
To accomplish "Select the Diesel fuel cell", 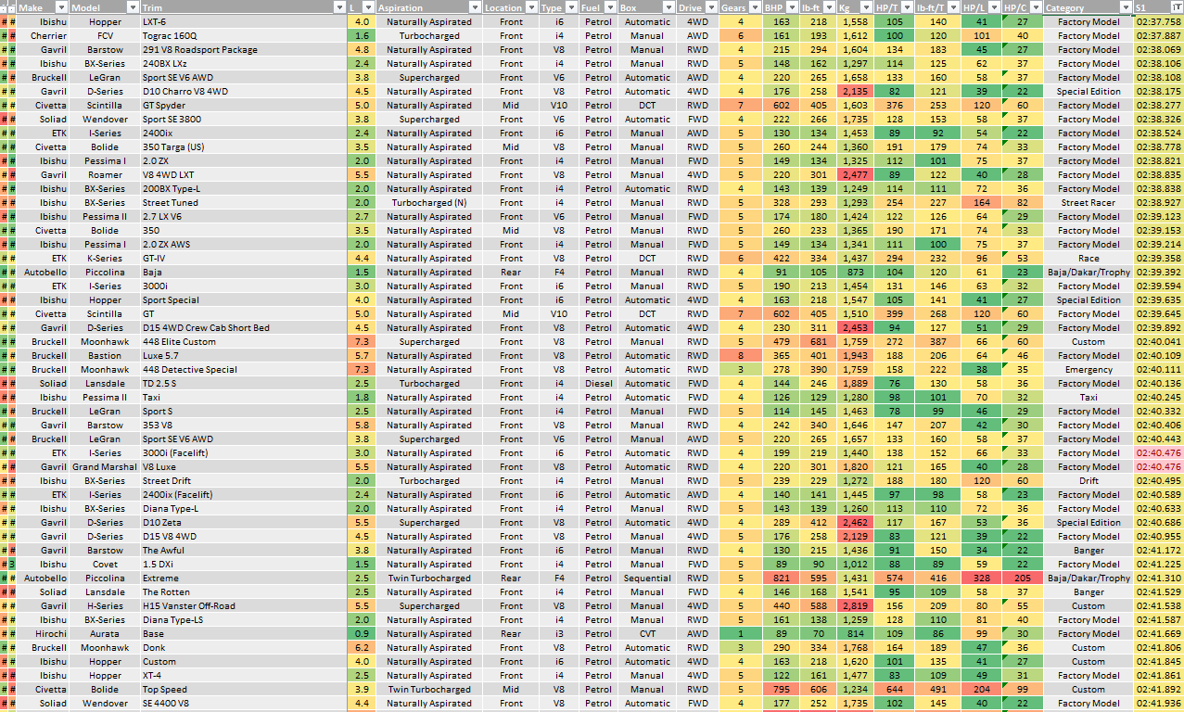I will [x=598, y=383].
